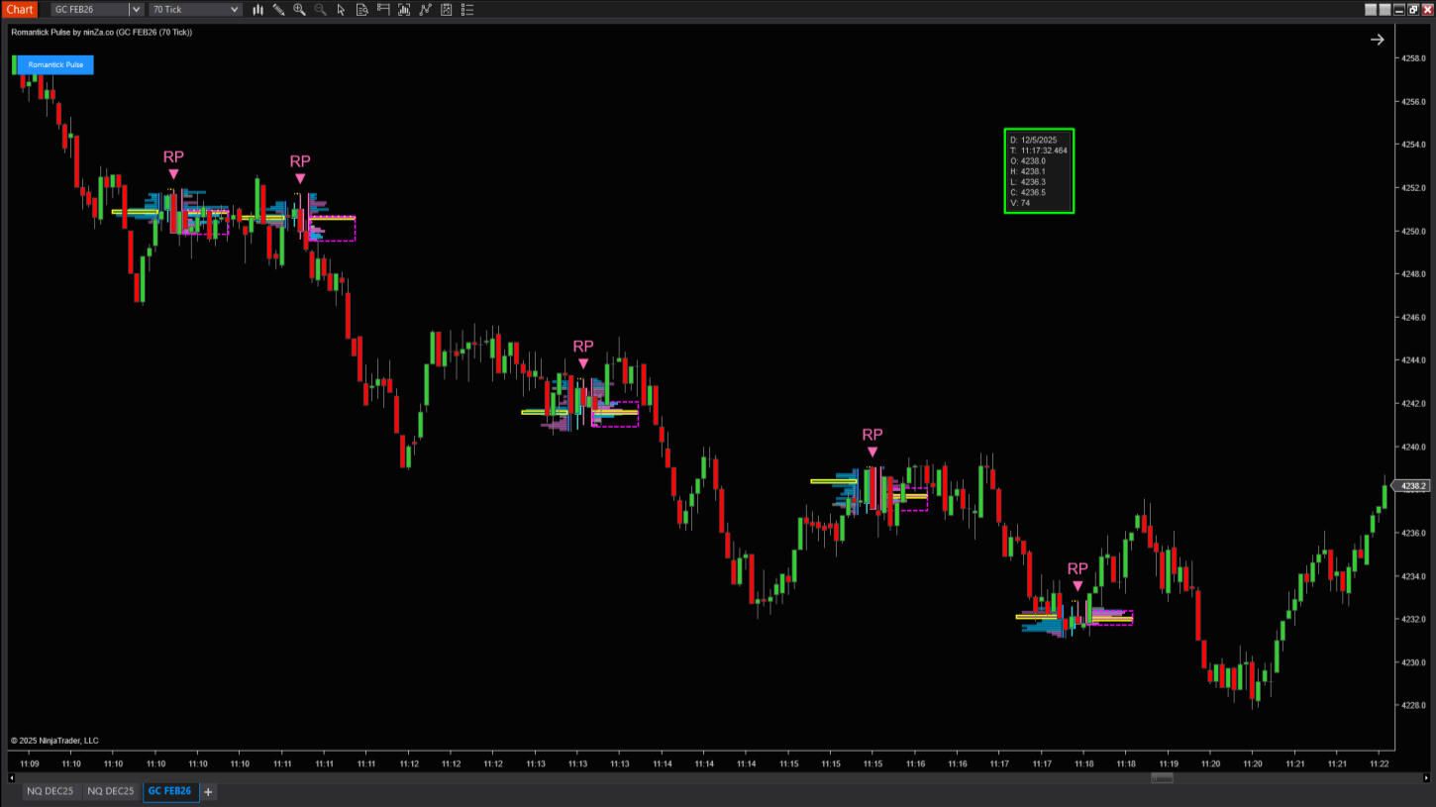Open the Chart Trader icon
The width and height of the screenshot is (1436, 807).
point(383,10)
